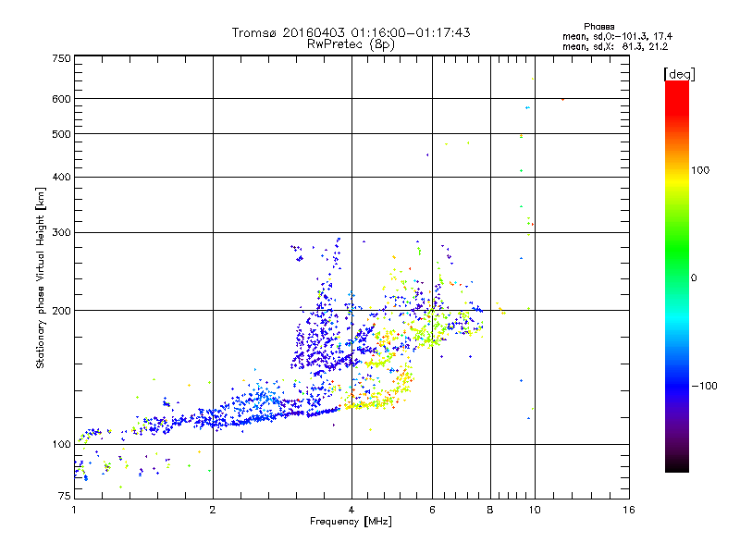Click y-axis tick label '200'
The width and height of the screenshot is (740, 555).
point(61,311)
